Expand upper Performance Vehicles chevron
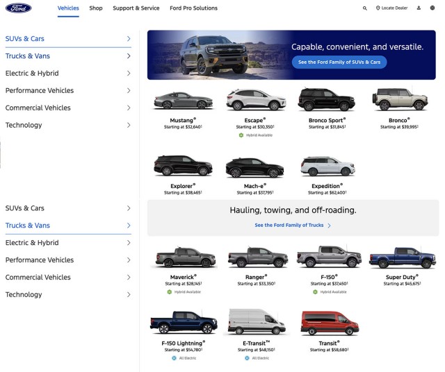This screenshot has height=372, width=445. coord(129,90)
